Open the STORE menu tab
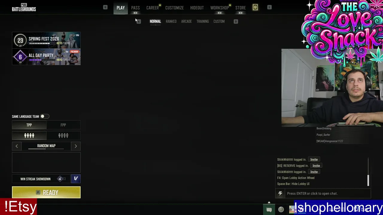Image resolution: width=383 pixels, height=215 pixels. coord(240,8)
